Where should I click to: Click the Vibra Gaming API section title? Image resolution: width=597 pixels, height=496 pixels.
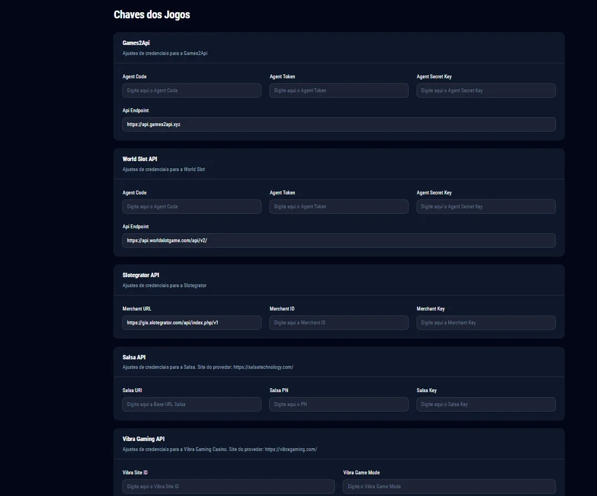[x=143, y=439]
